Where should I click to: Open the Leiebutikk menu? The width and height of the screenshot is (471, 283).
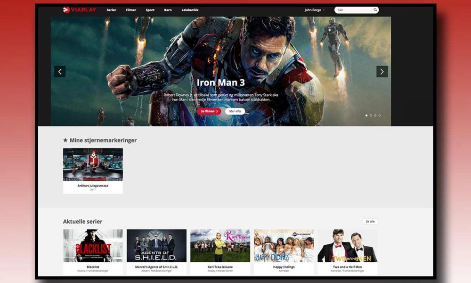190,10
